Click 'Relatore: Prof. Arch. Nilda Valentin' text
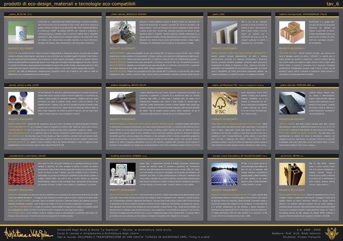This screenshot has width=343, height=241. pos(296,234)
